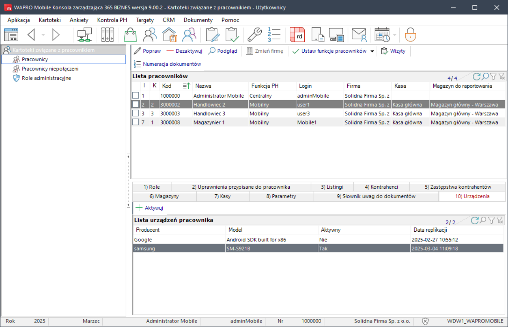Image resolution: width=508 pixels, height=327 pixels.
Task: Tick the checkbox for Handlowiec 2 row
Action: (136, 105)
